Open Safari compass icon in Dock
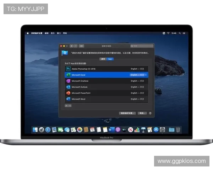Screen dimensions: 213x170 click(x=48, y=130)
